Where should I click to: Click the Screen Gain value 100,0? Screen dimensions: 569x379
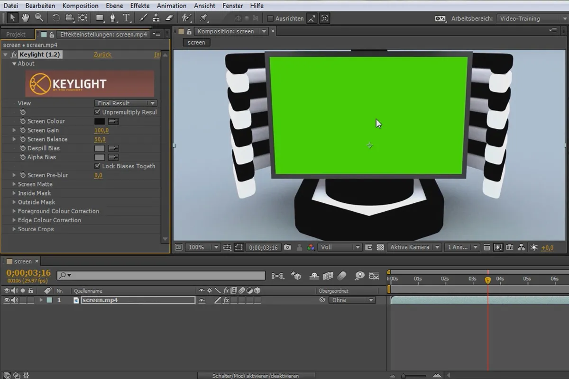101,130
